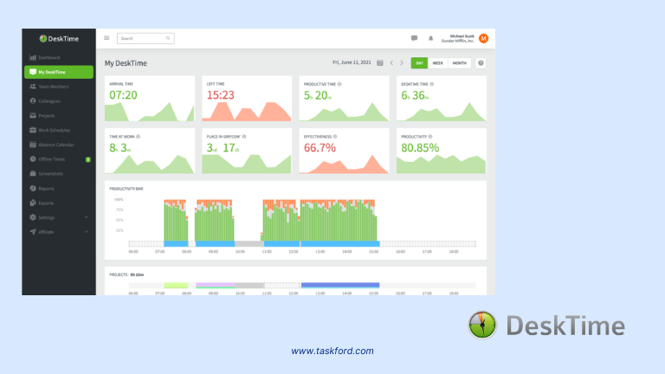Click the Absence Calendar icon
This screenshot has width=665, height=374.
point(33,145)
